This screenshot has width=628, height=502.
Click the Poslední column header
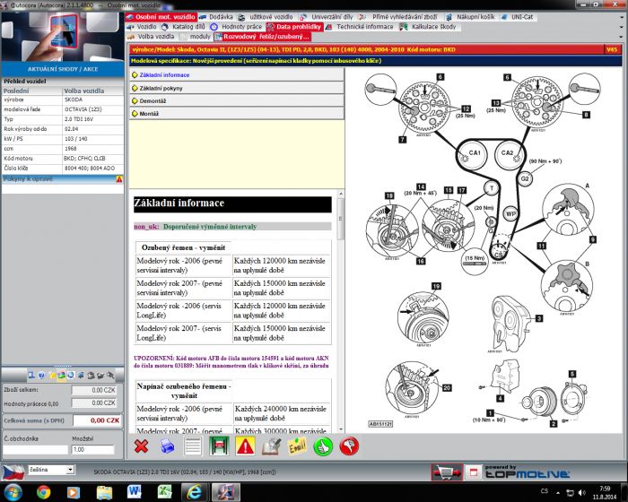[31, 91]
